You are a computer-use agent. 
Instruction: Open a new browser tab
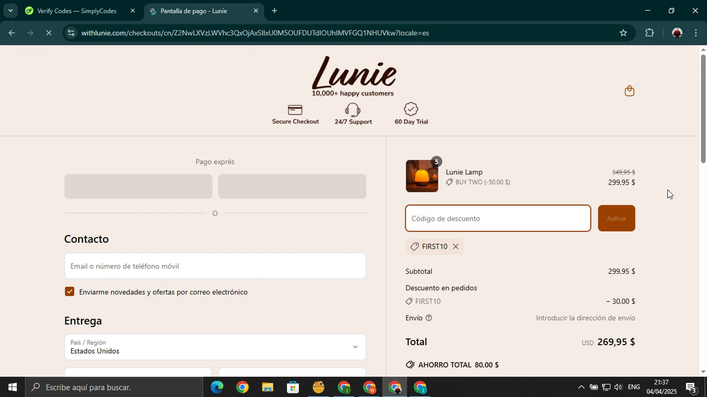pos(274,11)
